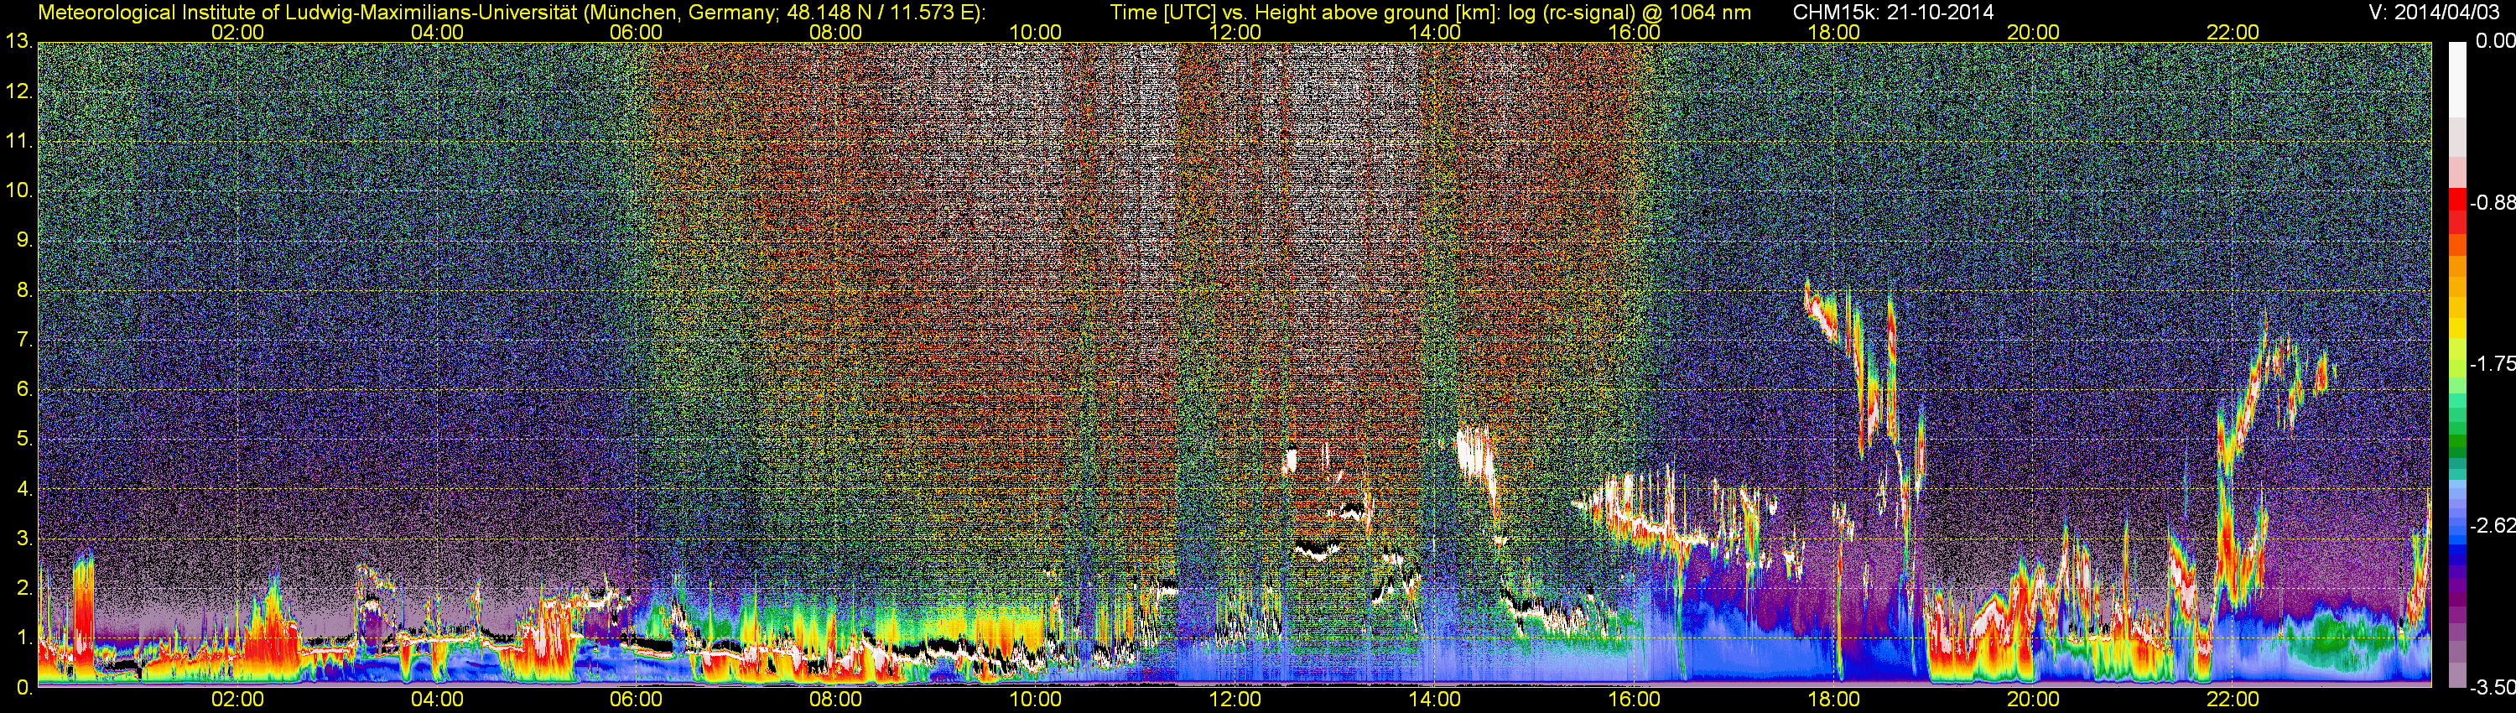
Task: Click the 14:00 label on the lower time axis
Action: pyautogui.click(x=1435, y=700)
